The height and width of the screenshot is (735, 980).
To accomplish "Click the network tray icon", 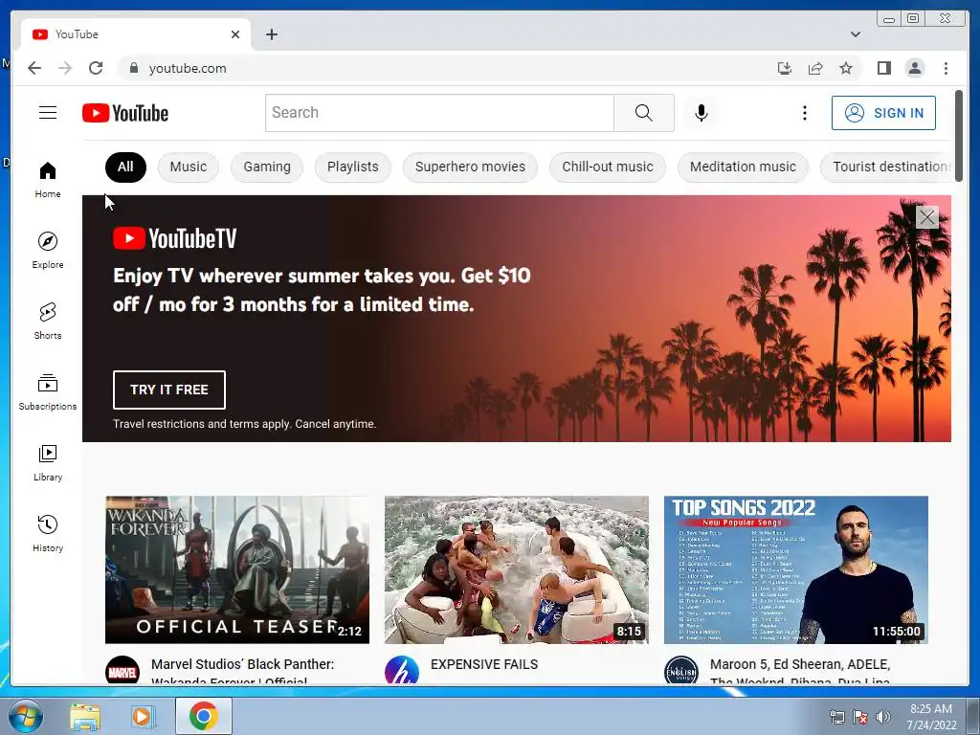I will tap(836, 717).
